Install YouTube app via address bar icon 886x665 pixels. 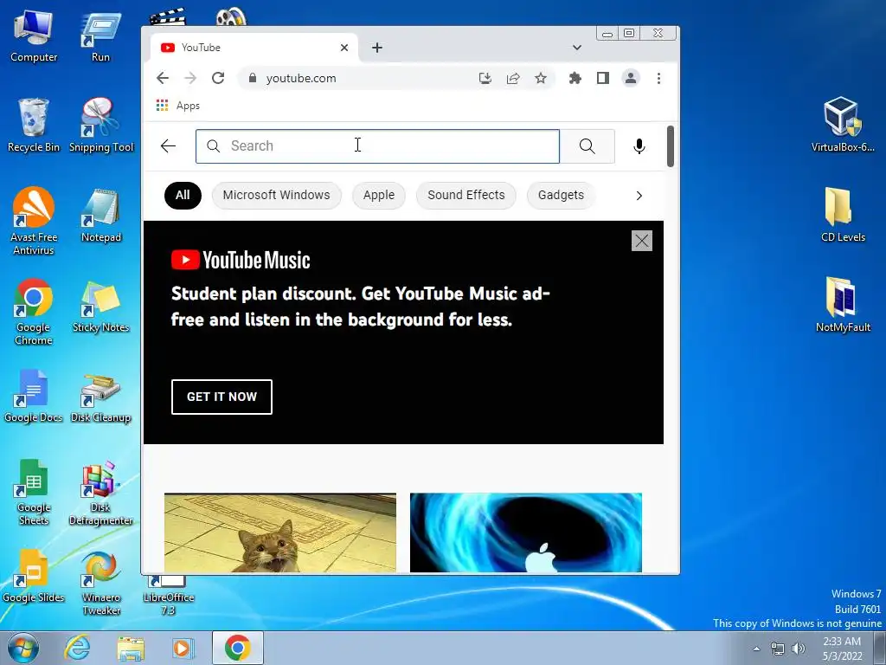tap(485, 78)
